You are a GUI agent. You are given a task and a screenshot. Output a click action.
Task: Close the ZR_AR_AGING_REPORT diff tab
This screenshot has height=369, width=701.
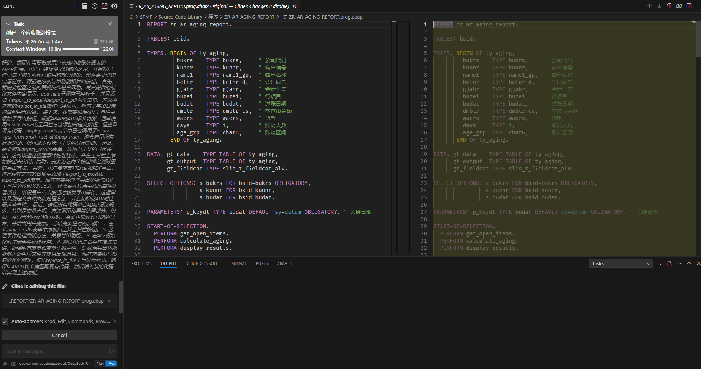click(294, 6)
